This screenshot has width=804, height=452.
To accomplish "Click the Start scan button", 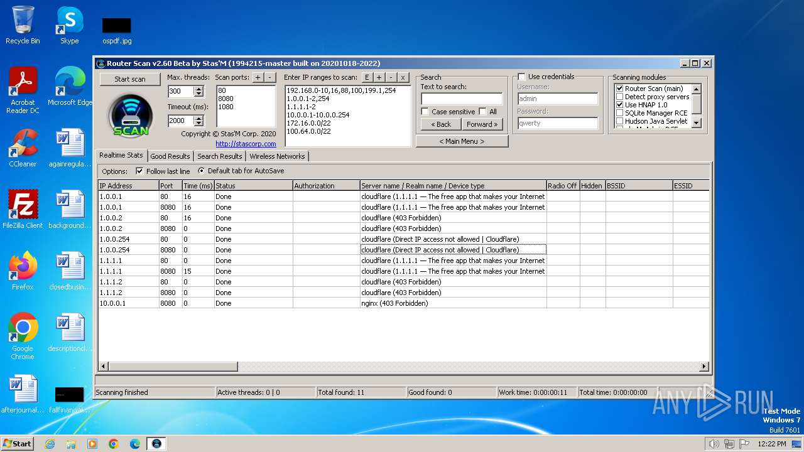I will pyautogui.click(x=130, y=79).
